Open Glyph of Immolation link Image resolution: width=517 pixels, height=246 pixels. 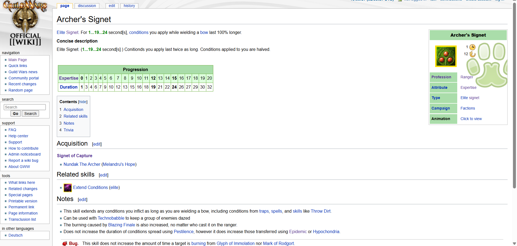coord(236,243)
